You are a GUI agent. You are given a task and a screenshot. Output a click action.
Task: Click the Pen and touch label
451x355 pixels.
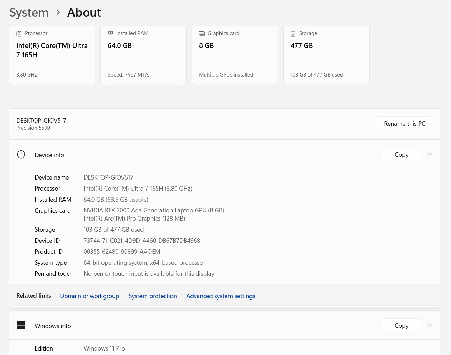pyautogui.click(x=53, y=274)
